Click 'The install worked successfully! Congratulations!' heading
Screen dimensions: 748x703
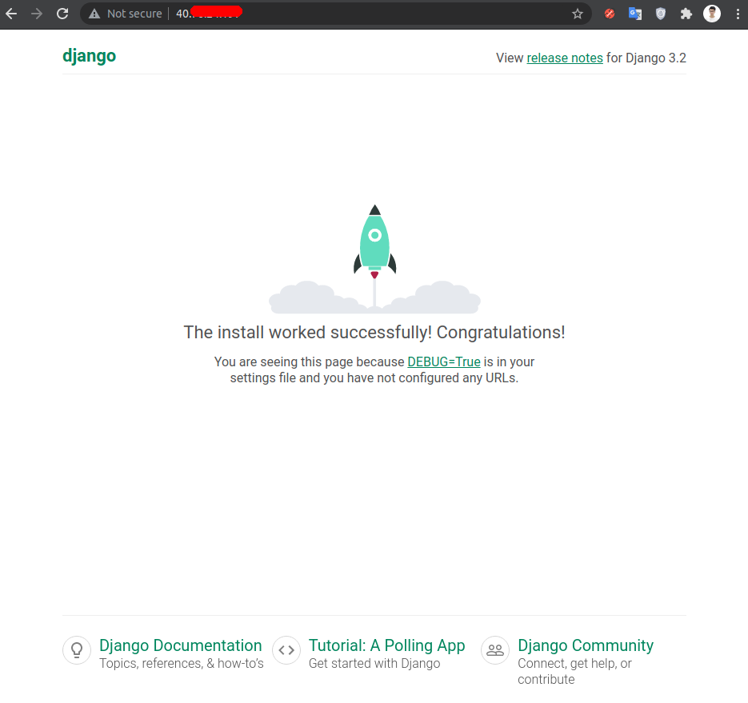pyautogui.click(x=374, y=333)
